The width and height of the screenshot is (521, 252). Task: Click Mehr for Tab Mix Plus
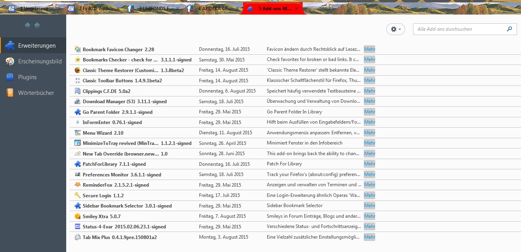(x=370, y=237)
